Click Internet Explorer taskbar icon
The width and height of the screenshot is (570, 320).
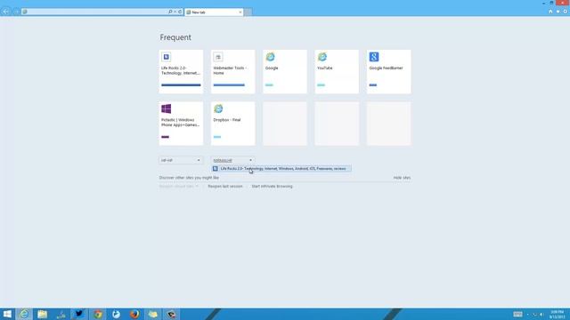pyautogui.click(x=24, y=314)
